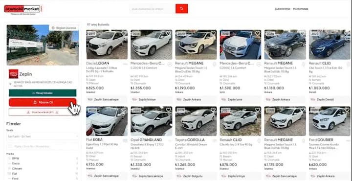Click the Stok Excel İndir download button

tap(43, 112)
